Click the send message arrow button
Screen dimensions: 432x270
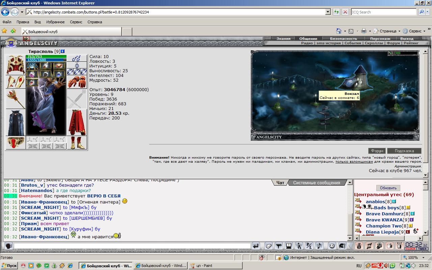click(x=256, y=246)
